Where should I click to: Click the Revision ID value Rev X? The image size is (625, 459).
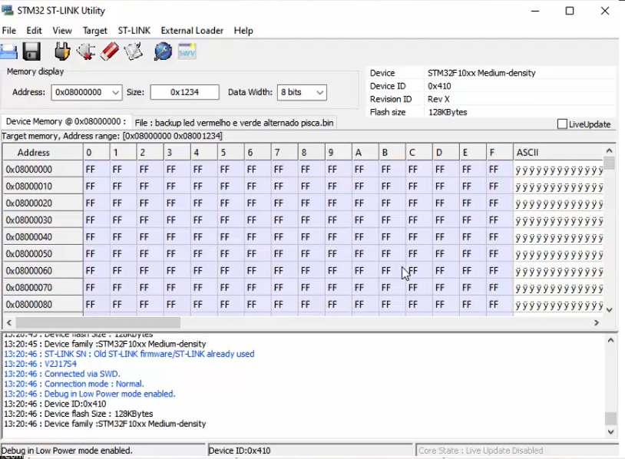(x=438, y=99)
